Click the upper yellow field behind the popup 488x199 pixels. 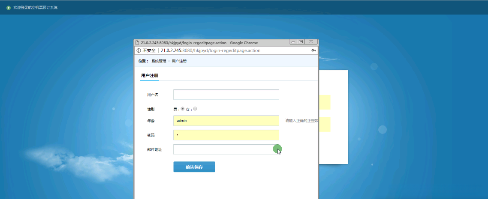tap(325, 102)
